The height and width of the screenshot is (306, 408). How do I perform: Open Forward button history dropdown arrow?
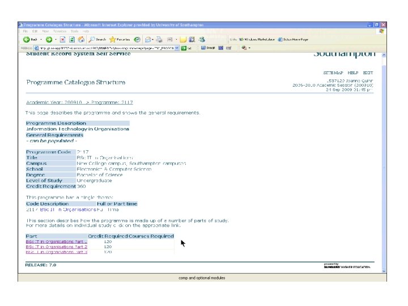56,40
